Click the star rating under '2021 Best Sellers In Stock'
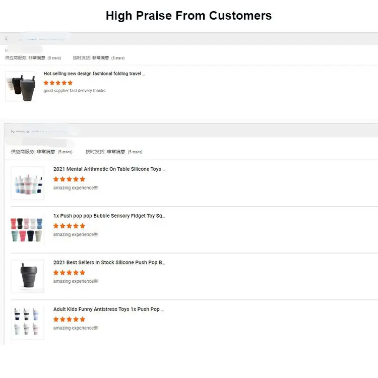Viewport: 378px width, 378px height. click(x=69, y=273)
